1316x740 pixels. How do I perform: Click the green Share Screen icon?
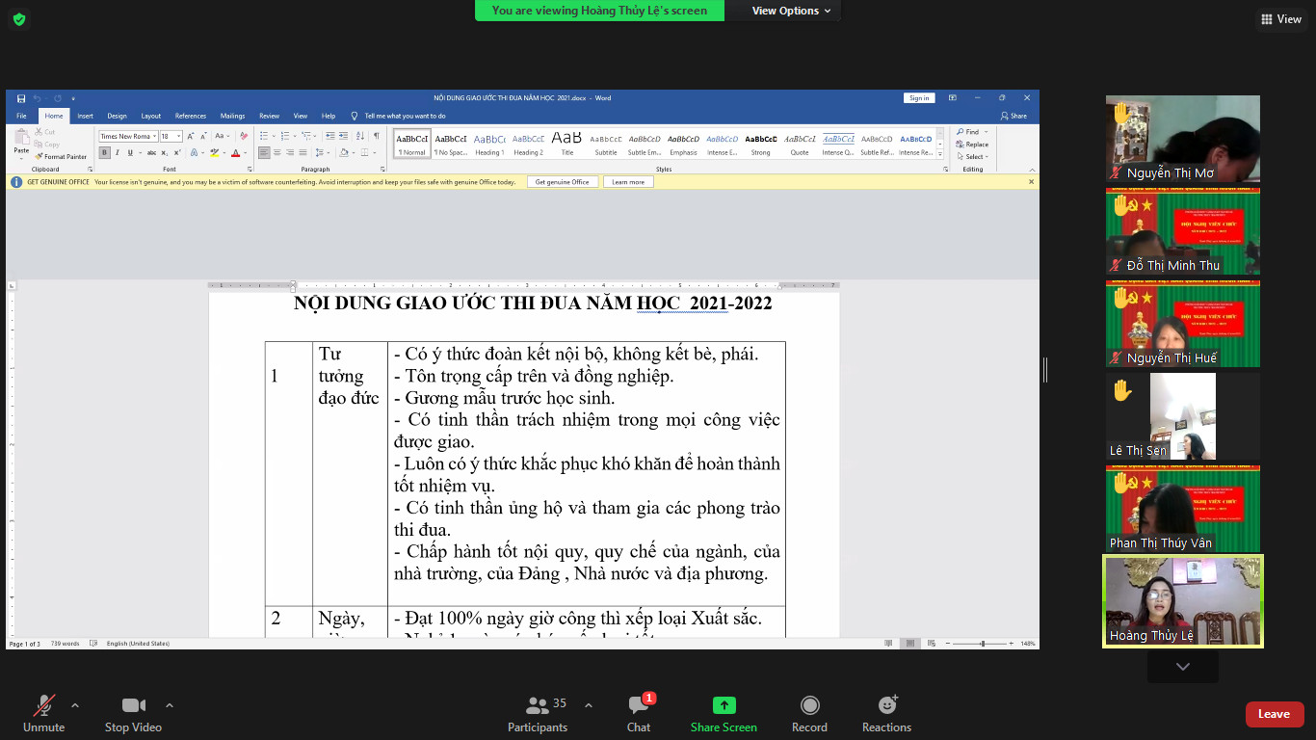pos(724,706)
